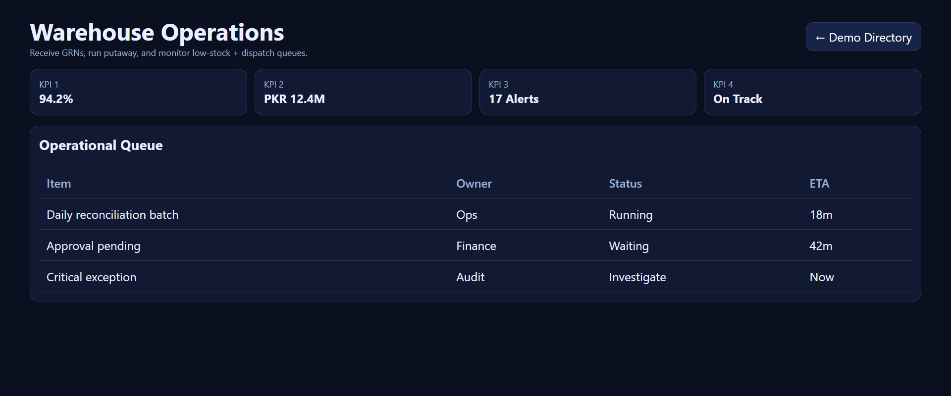Click the Running status cell
951x396 pixels.
point(631,215)
